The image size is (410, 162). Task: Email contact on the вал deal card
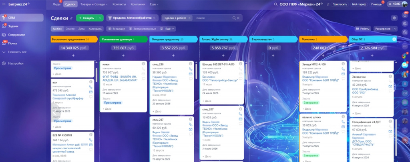pyautogui.click(x=91, y=92)
